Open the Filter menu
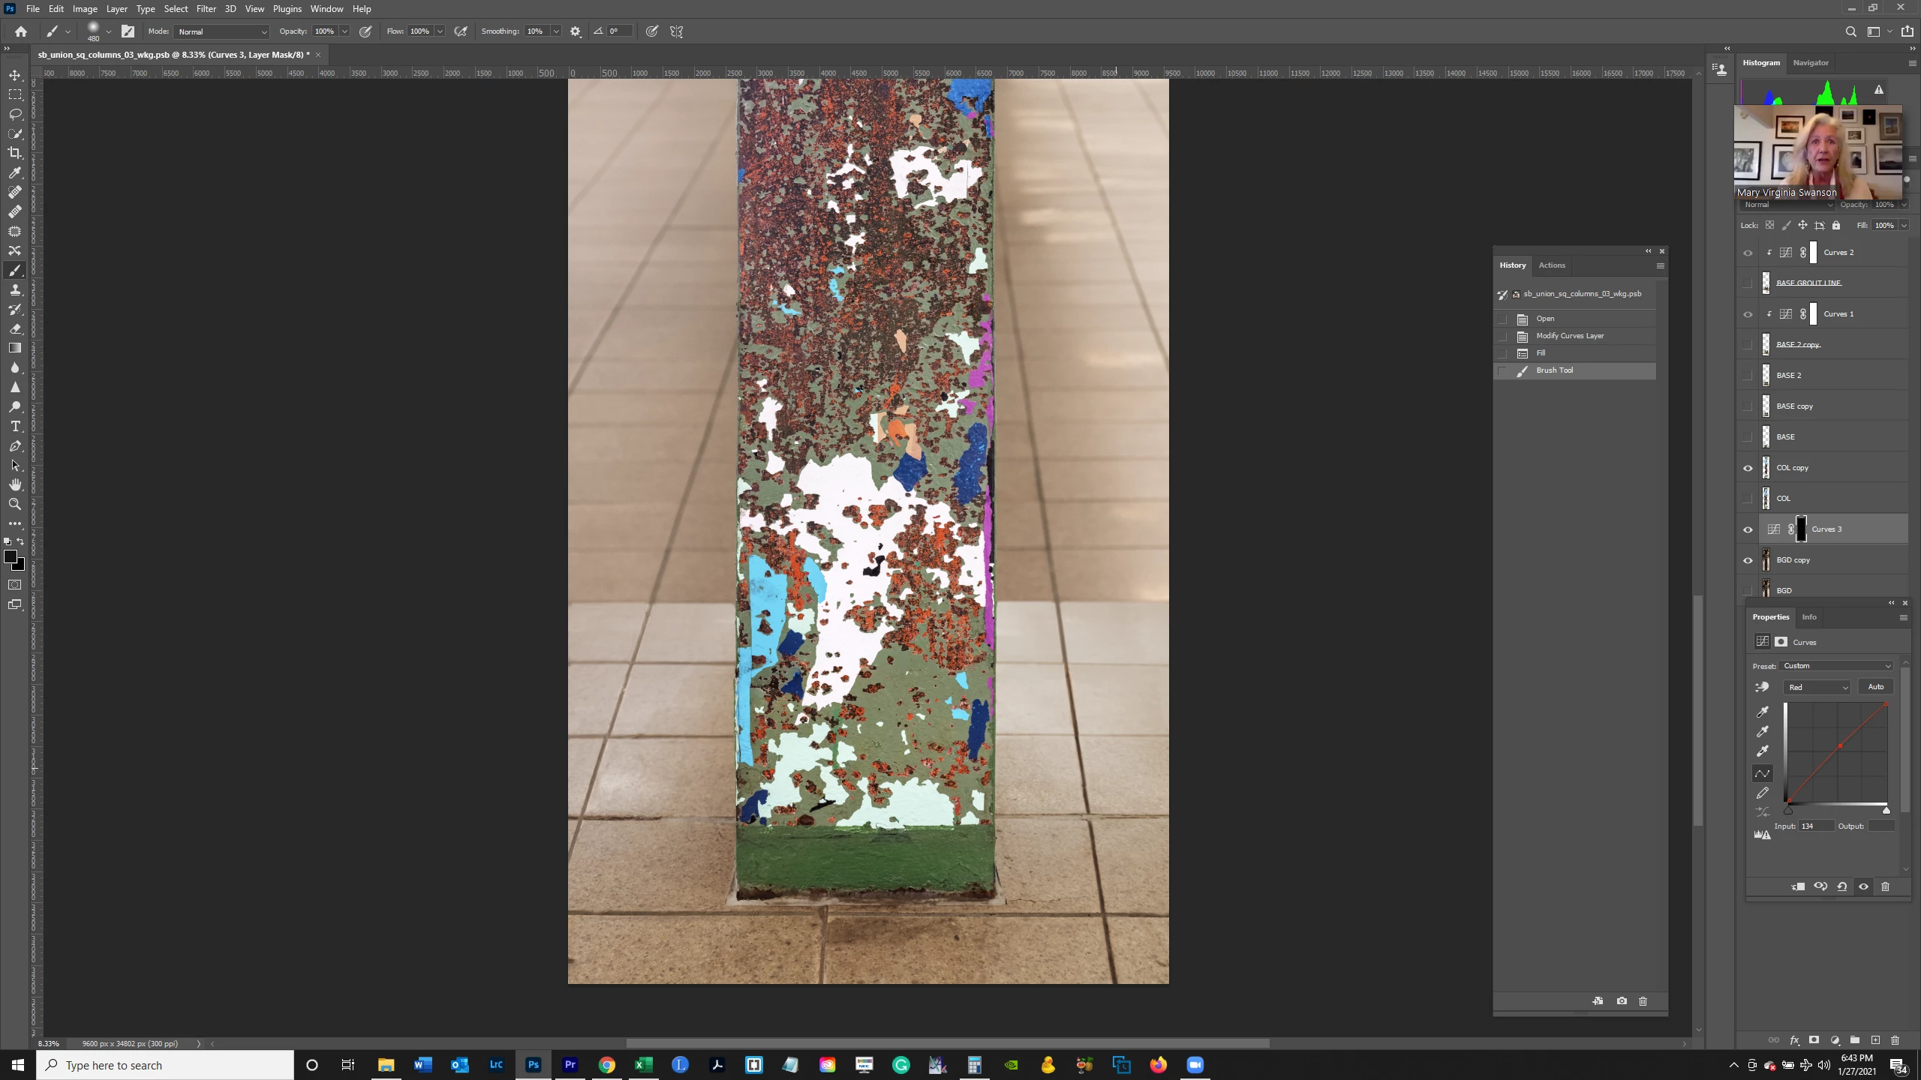1921x1080 pixels. 206,9
